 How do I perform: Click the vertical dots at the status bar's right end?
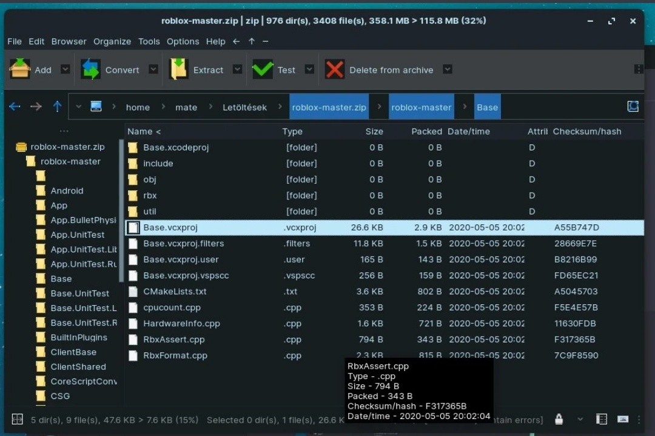coord(639,419)
